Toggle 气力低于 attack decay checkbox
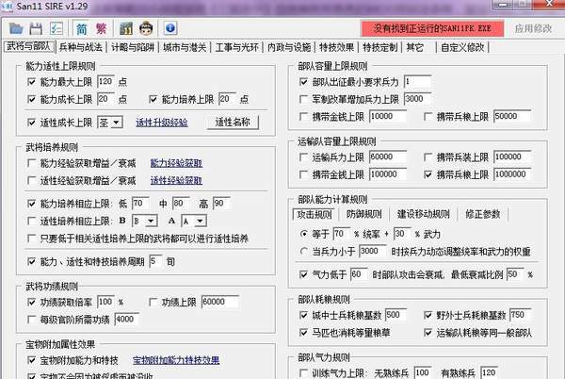565x379 pixels. pyautogui.click(x=303, y=274)
